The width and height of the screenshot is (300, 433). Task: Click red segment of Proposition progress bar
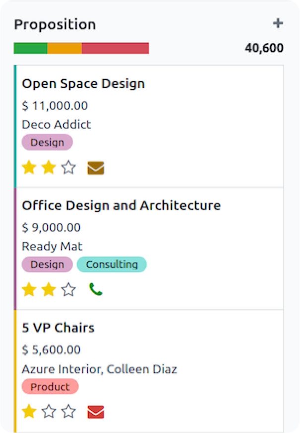click(x=115, y=48)
